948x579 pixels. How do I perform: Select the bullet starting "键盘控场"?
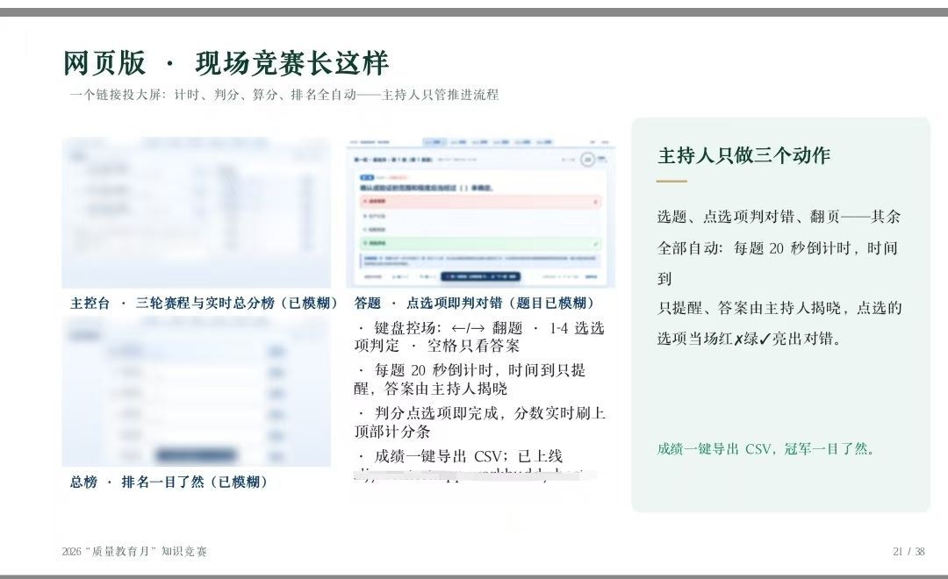[479, 337]
